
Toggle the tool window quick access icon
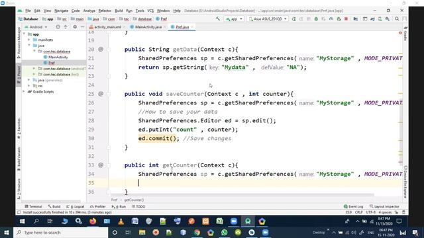click(x=19, y=212)
